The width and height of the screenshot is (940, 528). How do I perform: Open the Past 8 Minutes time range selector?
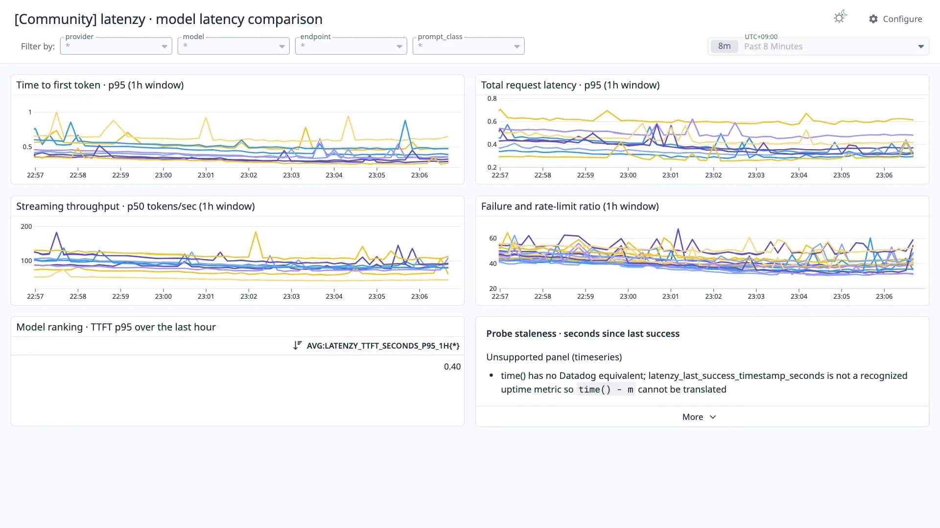[818, 46]
